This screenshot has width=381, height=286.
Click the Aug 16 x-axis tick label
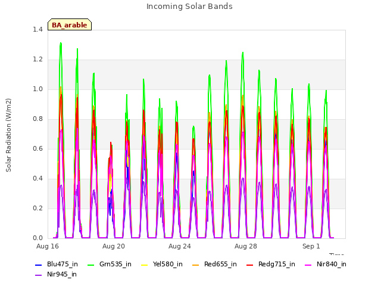coord(48,246)
